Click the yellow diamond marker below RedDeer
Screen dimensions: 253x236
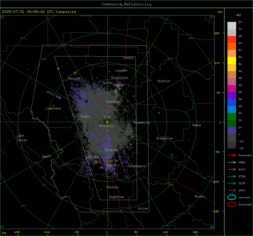(x=116, y=91)
